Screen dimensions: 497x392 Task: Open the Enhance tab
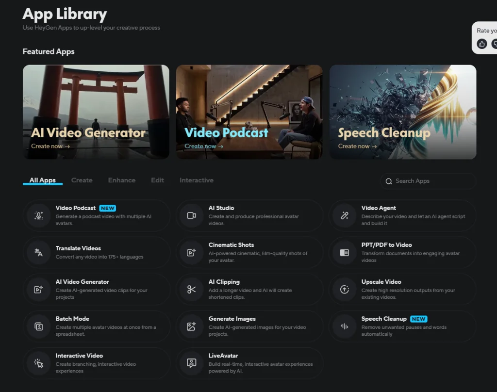tap(122, 180)
